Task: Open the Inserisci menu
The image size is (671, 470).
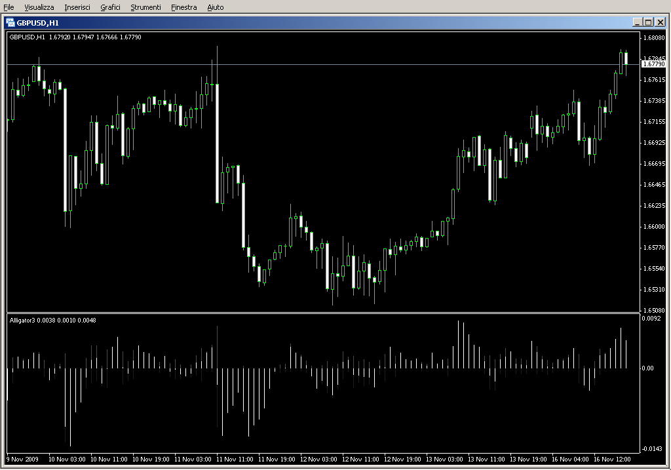Action: coord(77,7)
